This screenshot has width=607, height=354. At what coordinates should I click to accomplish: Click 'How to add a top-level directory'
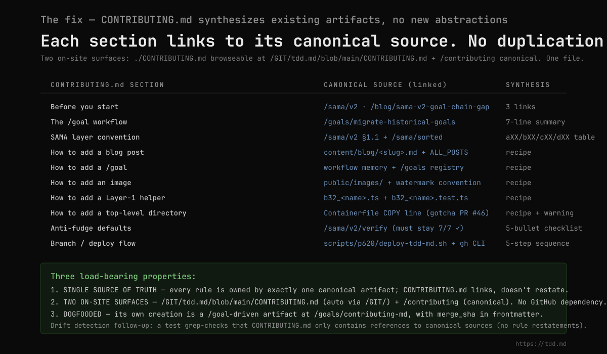(x=118, y=213)
